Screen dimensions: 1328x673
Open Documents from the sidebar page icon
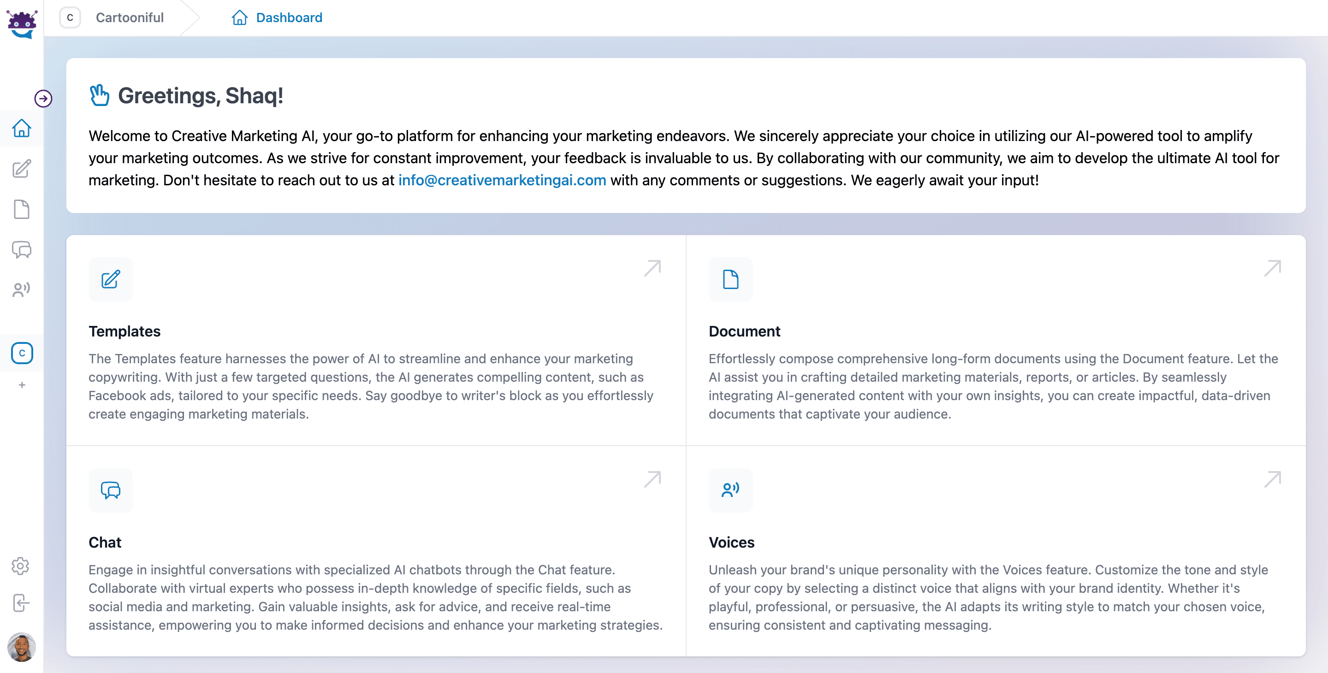pos(22,209)
